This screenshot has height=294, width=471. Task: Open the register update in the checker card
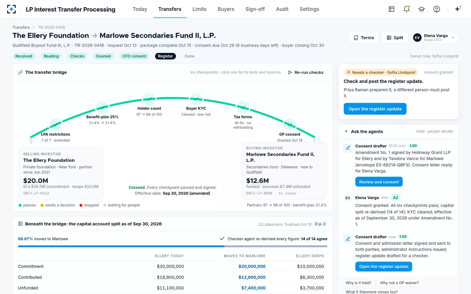click(x=375, y=109)
